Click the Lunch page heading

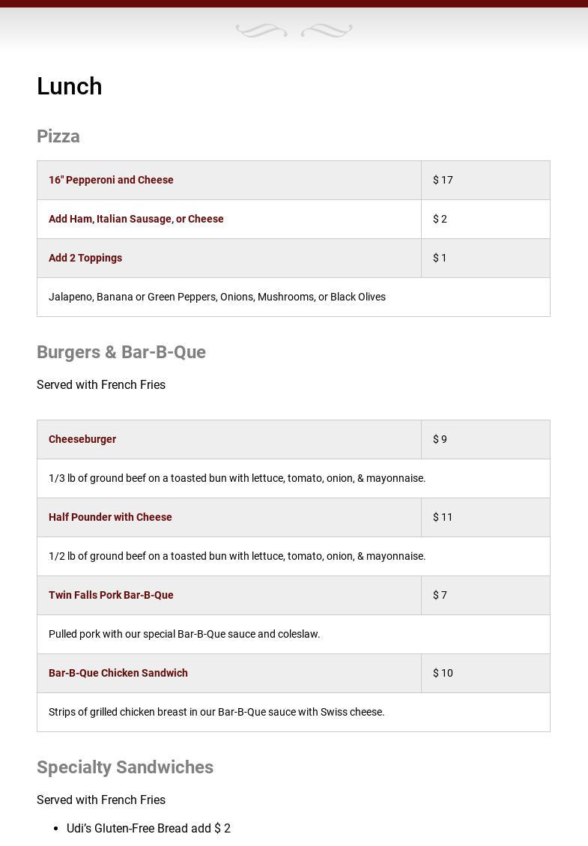pyautogui.click(x=70, y=86)
